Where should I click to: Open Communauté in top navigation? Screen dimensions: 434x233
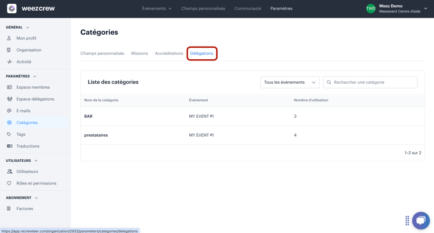pyautogui.click(x=247, y=9)
